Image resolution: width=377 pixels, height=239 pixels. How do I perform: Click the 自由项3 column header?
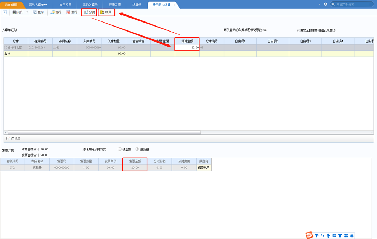[305, 41]
